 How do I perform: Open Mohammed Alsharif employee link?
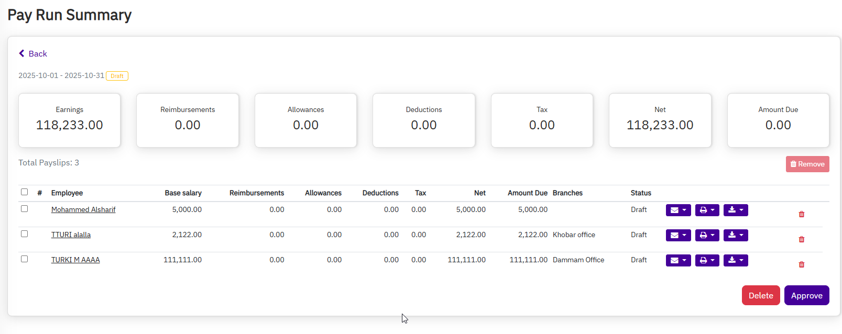[83, 209]
